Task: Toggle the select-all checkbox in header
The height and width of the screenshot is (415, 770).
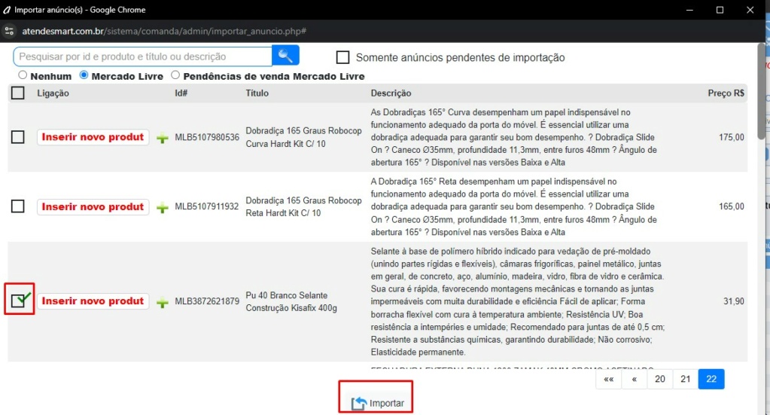Action: [x=17, y=93]
